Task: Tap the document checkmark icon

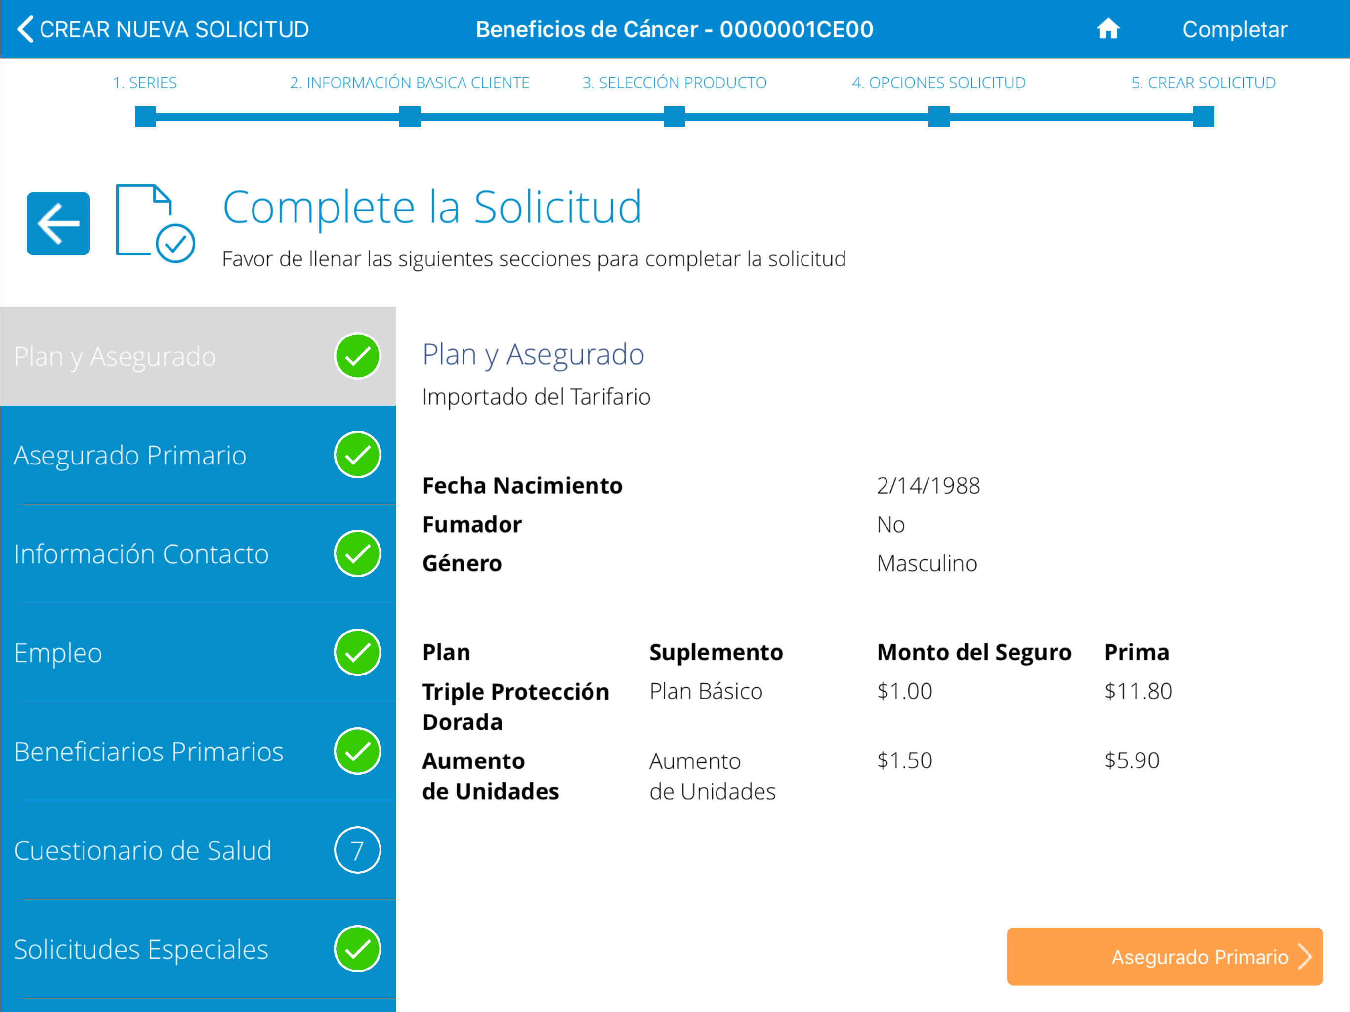Action: [155, 223]
